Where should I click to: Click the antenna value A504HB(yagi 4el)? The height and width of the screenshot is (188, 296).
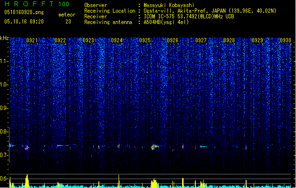(166, 22)
